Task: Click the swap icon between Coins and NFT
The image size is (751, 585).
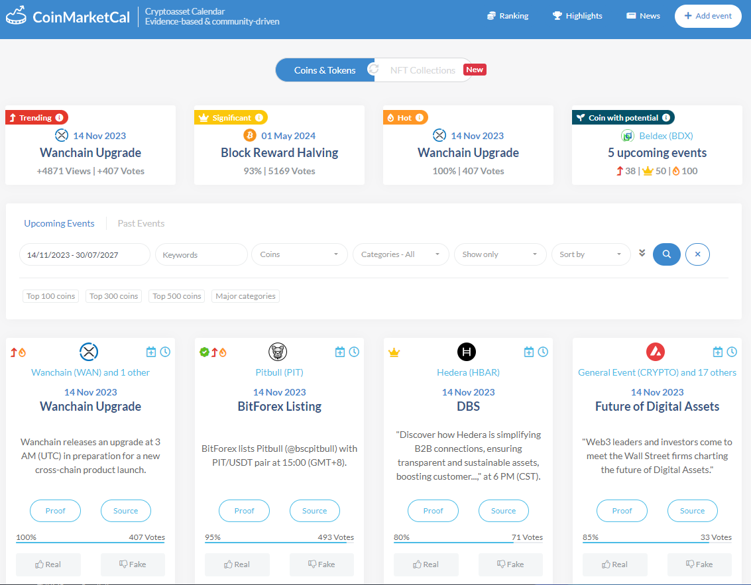Action: 373,70
